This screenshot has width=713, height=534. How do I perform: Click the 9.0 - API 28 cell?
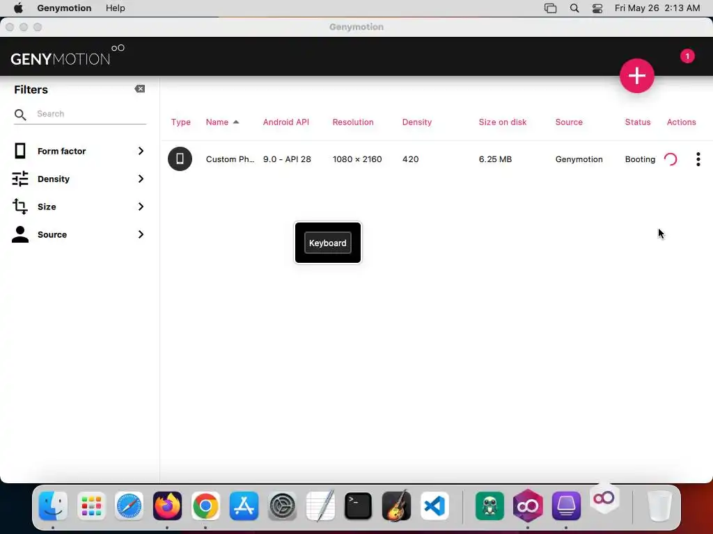tap(287, 159)
